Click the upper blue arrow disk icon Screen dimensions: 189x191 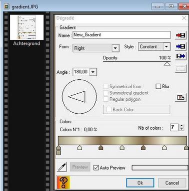coord(180,46)
